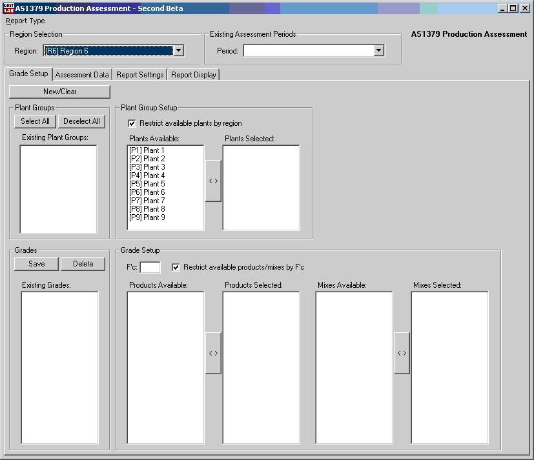
Task: Click the Delete grade button
Action: [83, 264]
